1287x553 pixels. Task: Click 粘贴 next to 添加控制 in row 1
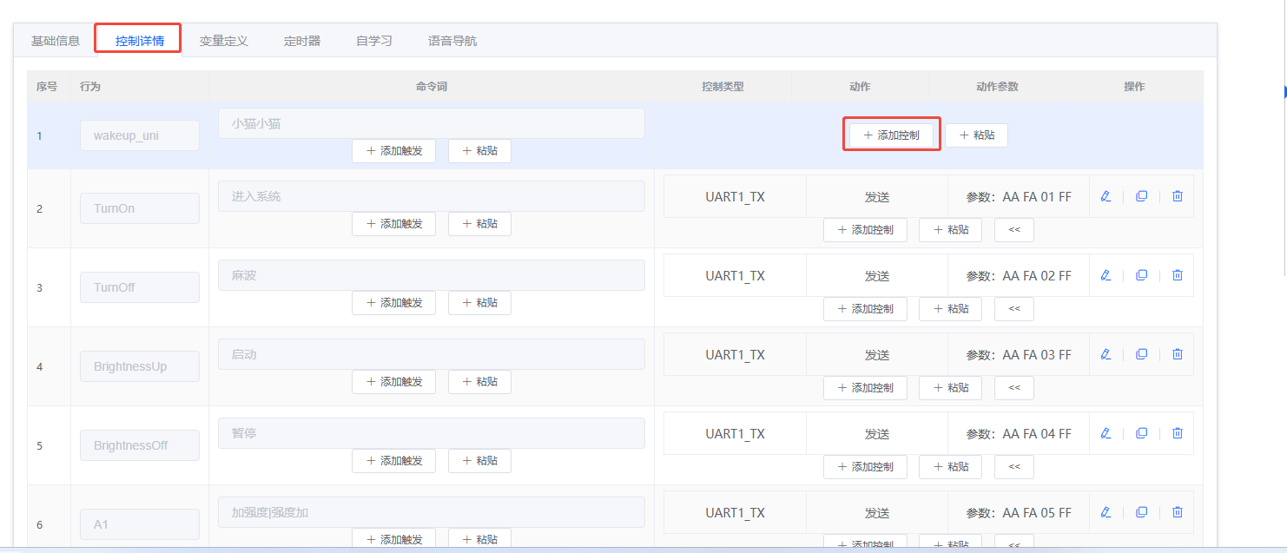tap(976, 135)
